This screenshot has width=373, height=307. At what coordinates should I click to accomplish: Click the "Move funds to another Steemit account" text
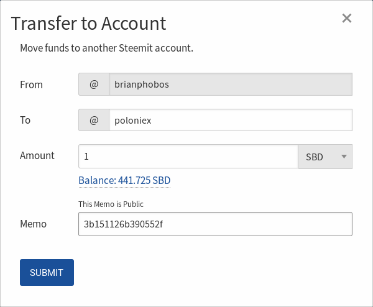[x=106, y=48]
